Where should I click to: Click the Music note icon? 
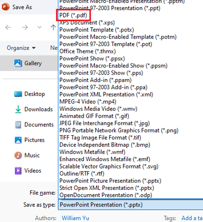click(x=18, y=155)
